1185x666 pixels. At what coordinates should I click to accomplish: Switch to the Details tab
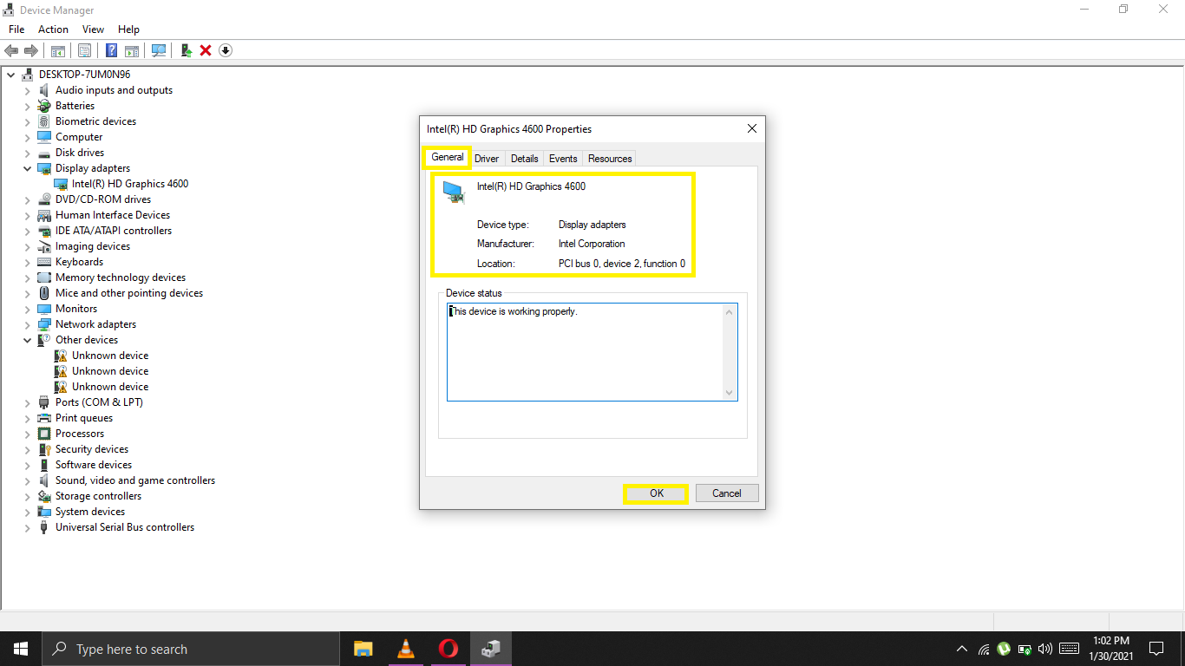pyautogui.click(x=525, y=159)
